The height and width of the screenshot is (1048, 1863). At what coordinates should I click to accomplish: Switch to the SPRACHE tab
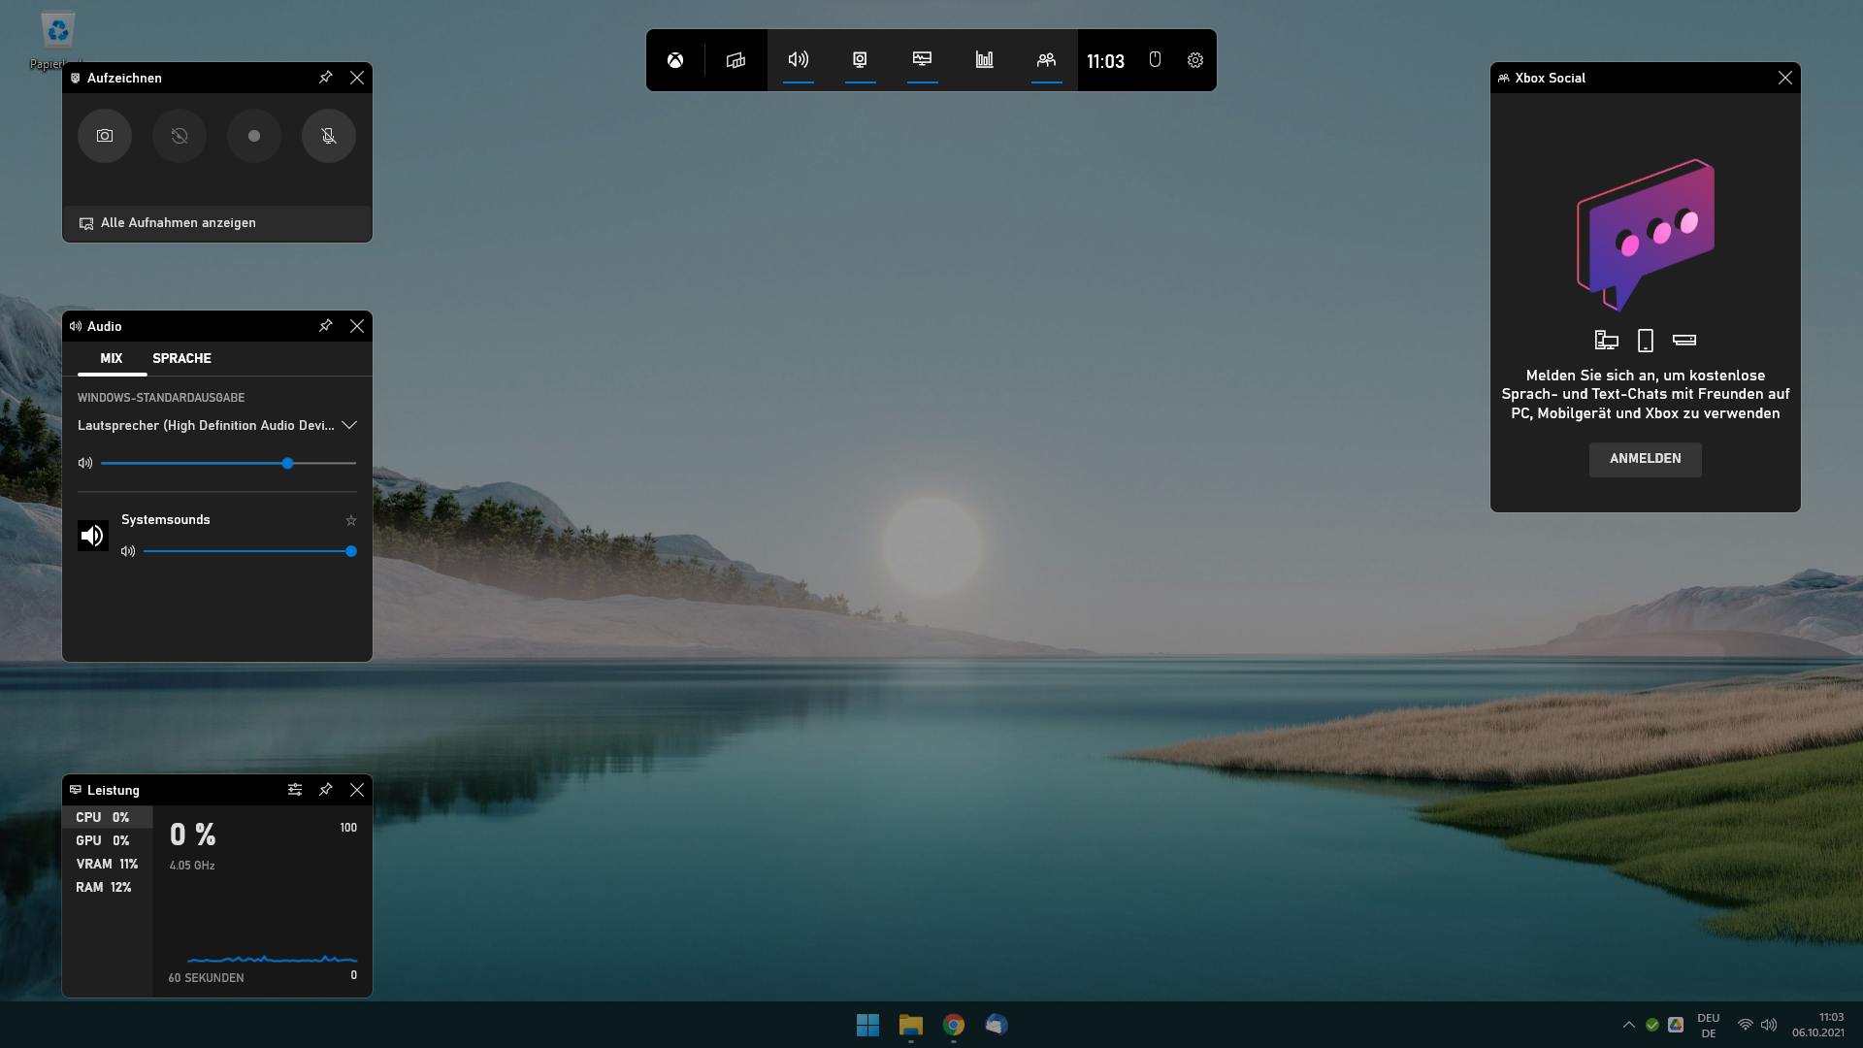pyautogui.click(x=181, y=358)
